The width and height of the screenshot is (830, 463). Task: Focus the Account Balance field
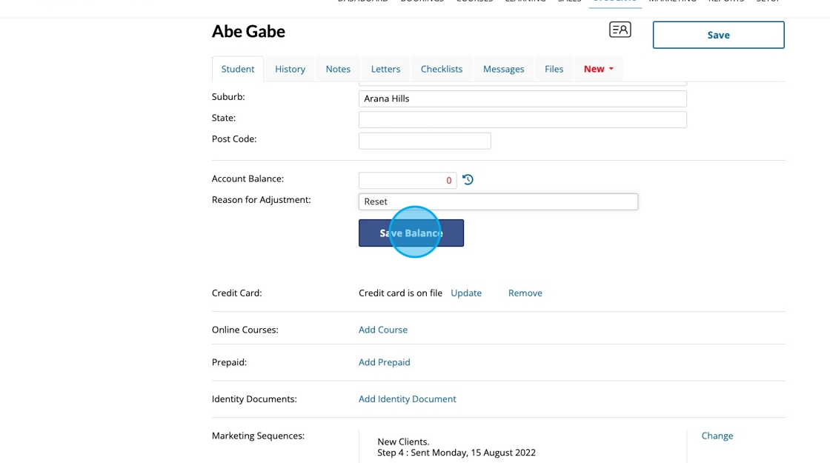pyautogui.click(x=407, y=180)
